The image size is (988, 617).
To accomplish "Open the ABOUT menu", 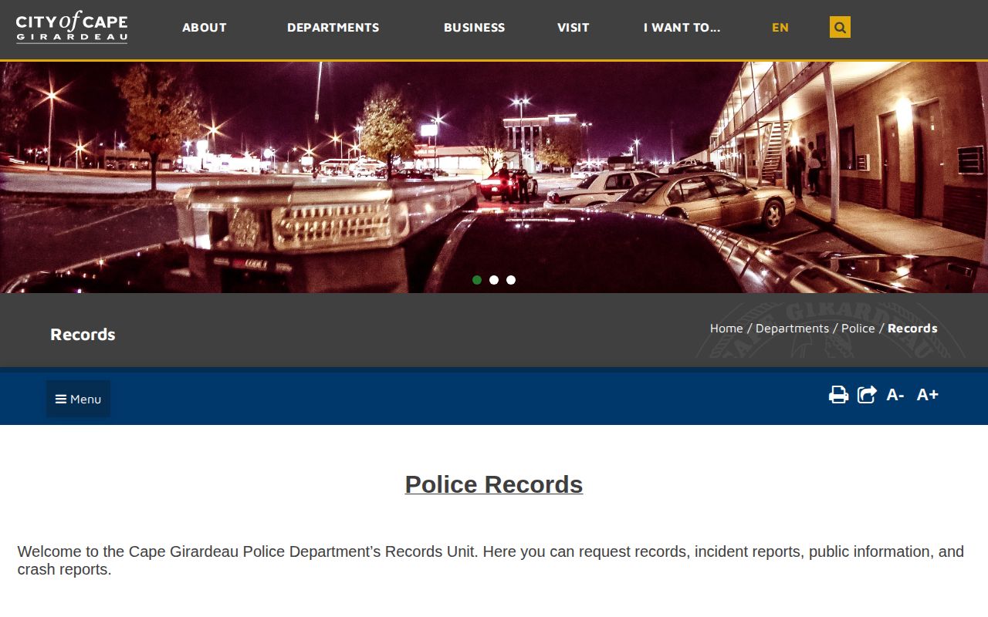I will click(x=205, y=28).
